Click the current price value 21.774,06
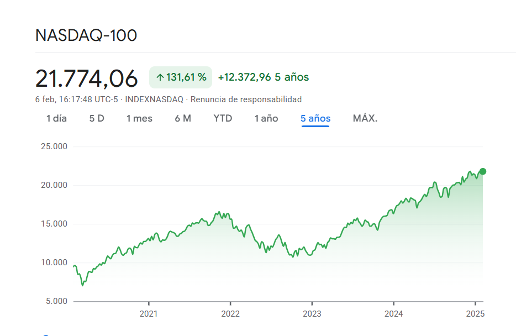 pyautogui.click(x=87, y=78)
